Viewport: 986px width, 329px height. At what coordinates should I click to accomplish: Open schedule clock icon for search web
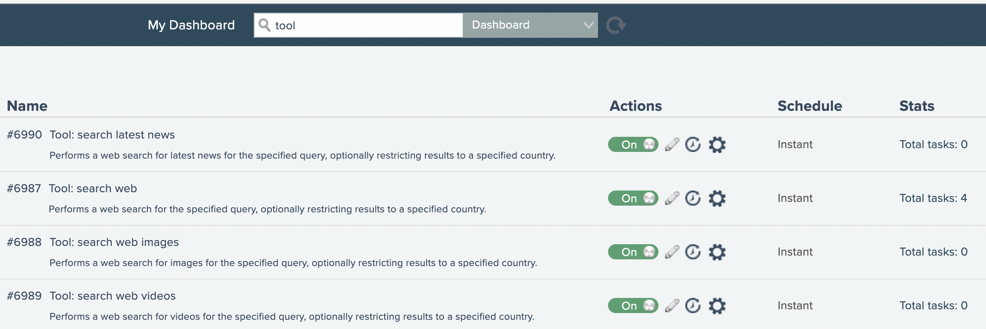pyautogui.click(x=693, y=198)
